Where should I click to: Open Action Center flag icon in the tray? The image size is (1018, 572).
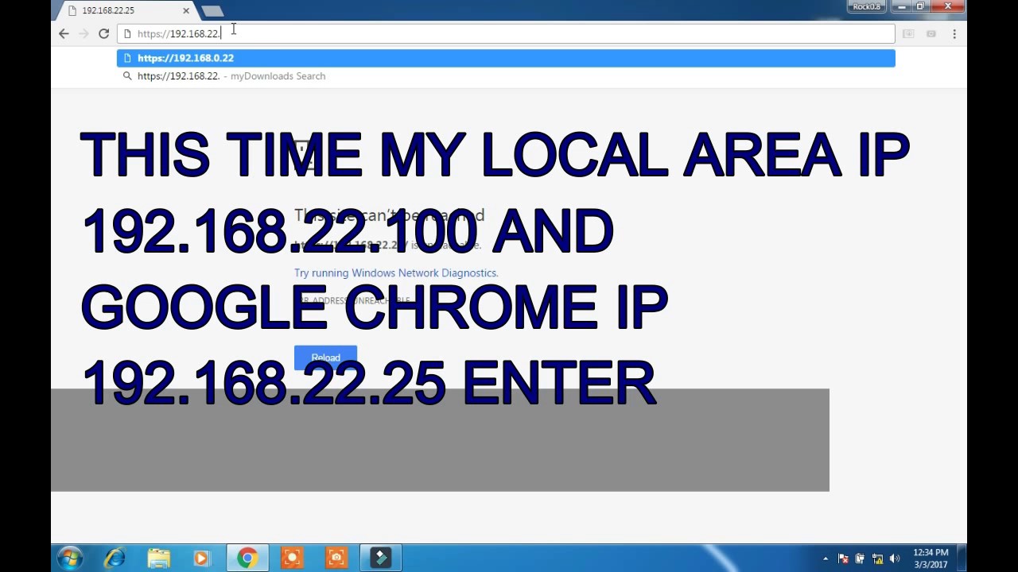coord(843,558)
